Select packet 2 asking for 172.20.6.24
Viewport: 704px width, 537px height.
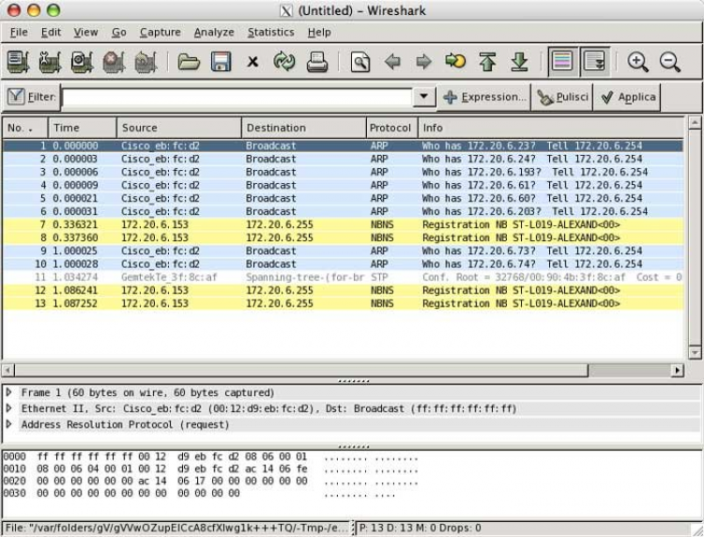pos(343,159)
